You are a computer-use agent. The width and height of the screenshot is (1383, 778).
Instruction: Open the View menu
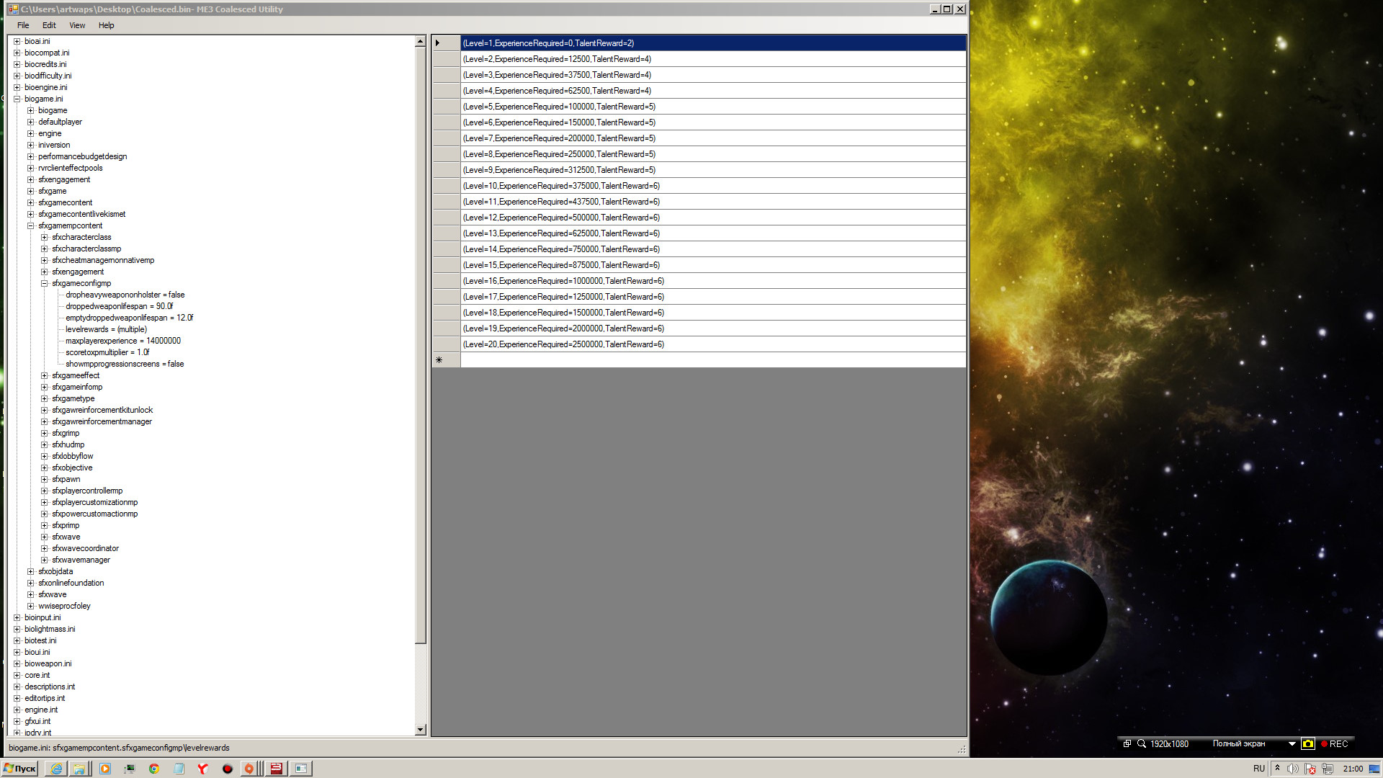[x=77, y=25]
